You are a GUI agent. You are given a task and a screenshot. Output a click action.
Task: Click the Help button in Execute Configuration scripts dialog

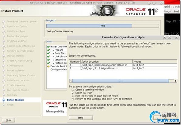81,118
